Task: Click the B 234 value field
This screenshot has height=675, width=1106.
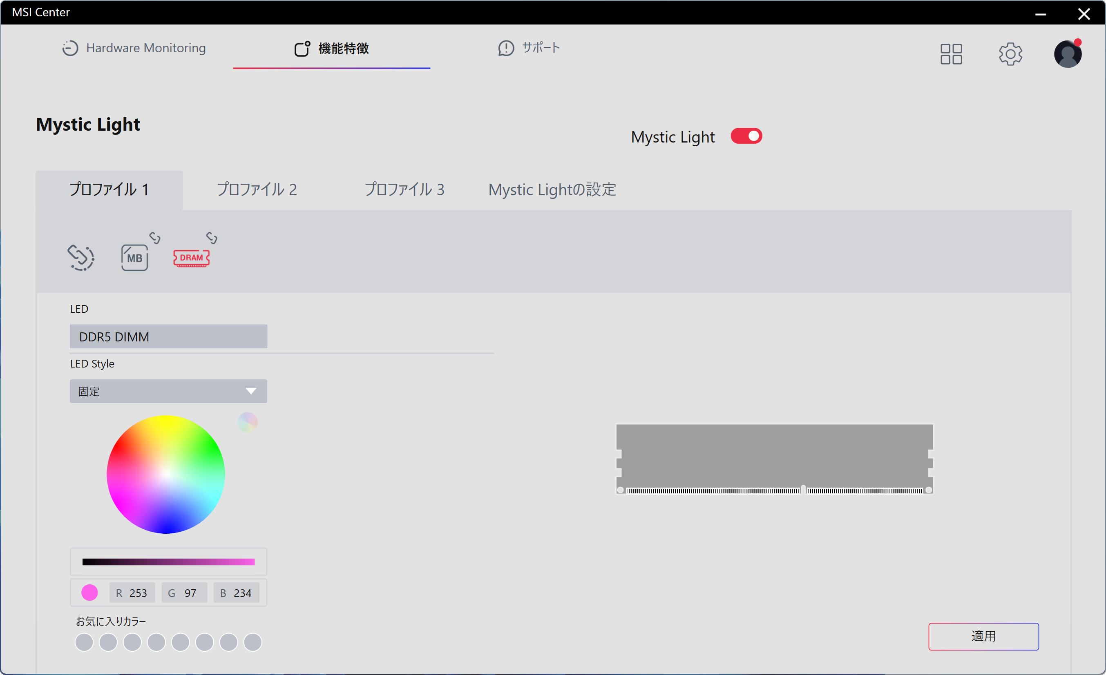Action: [236, 593]
